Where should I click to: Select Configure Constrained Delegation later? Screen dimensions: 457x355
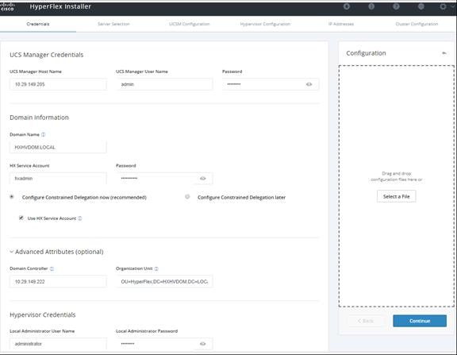pos(187,197)
